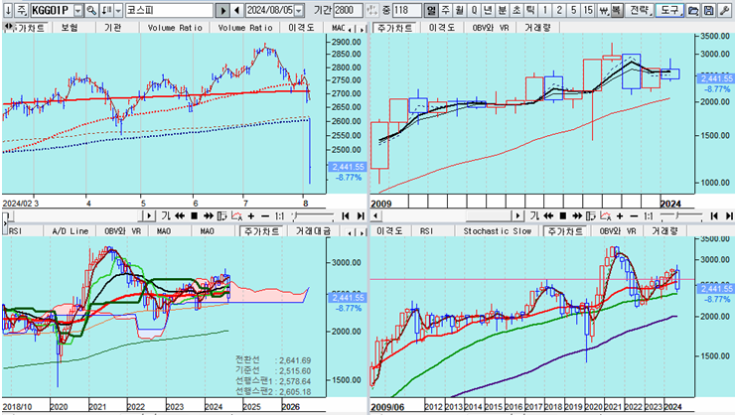Zoom in left chart with plus icon

251,215
